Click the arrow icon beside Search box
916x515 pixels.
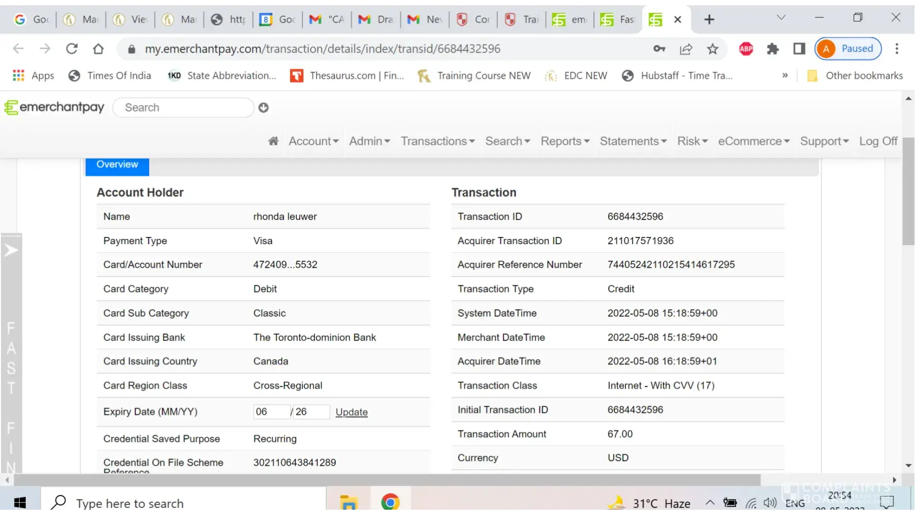263,108
